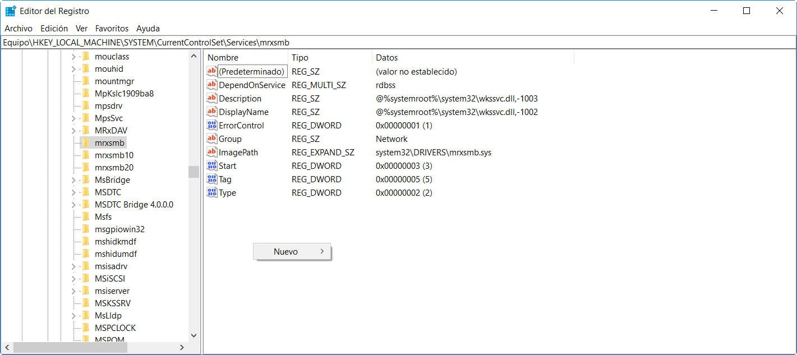Click the registry path address bar
The height and width of the screenshot is (355, 797).
click(398, 42)
